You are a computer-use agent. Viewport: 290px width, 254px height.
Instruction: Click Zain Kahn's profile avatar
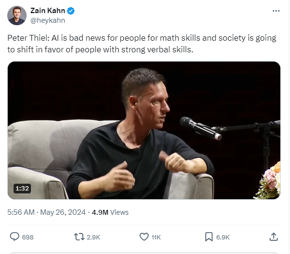(17, 16)
